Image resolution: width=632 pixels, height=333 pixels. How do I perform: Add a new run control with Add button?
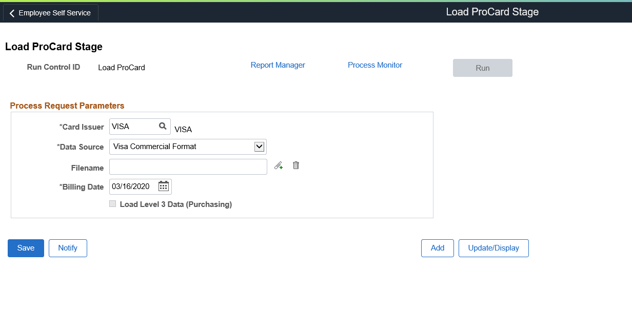[437, 248]
